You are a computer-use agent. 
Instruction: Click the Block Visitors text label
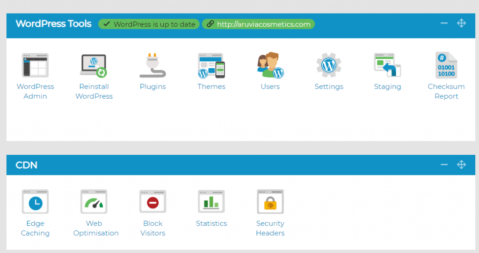[153, 228]
